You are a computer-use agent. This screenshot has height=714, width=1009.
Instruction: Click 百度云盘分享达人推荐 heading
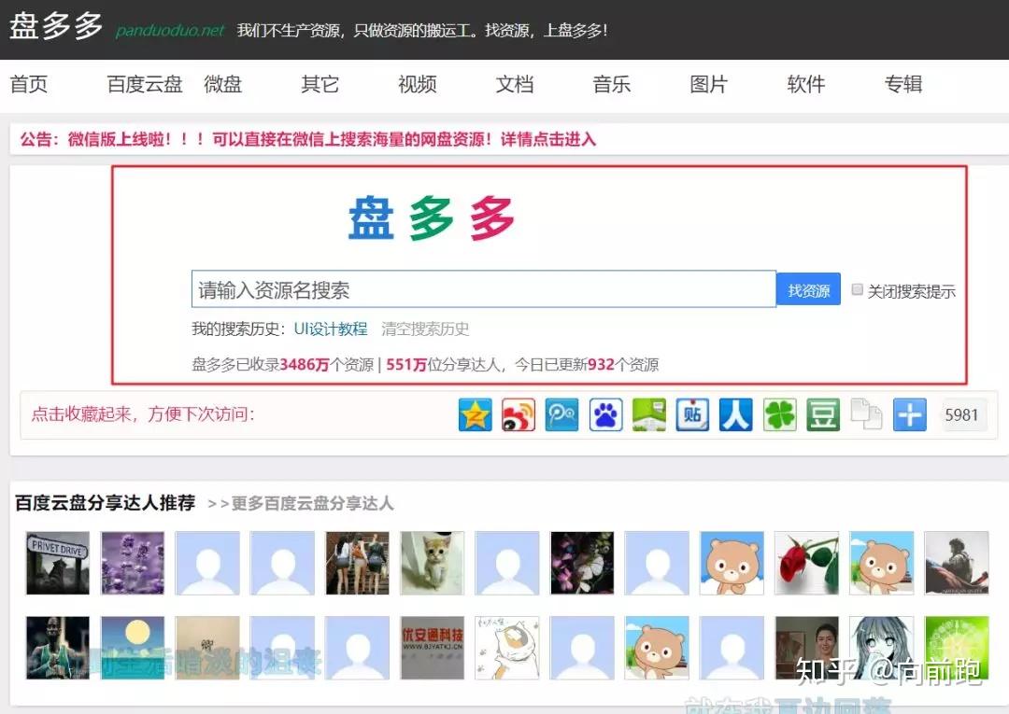(x=105, y=503)
